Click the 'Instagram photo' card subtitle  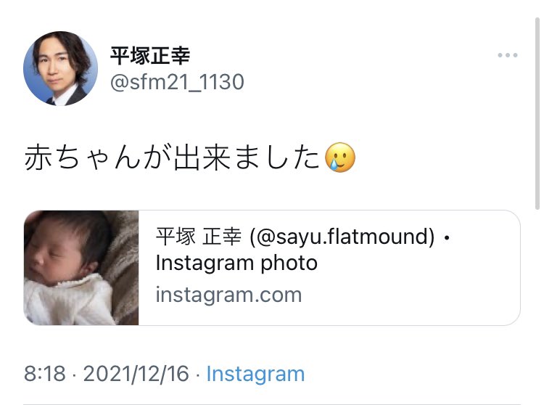point(236,263)
